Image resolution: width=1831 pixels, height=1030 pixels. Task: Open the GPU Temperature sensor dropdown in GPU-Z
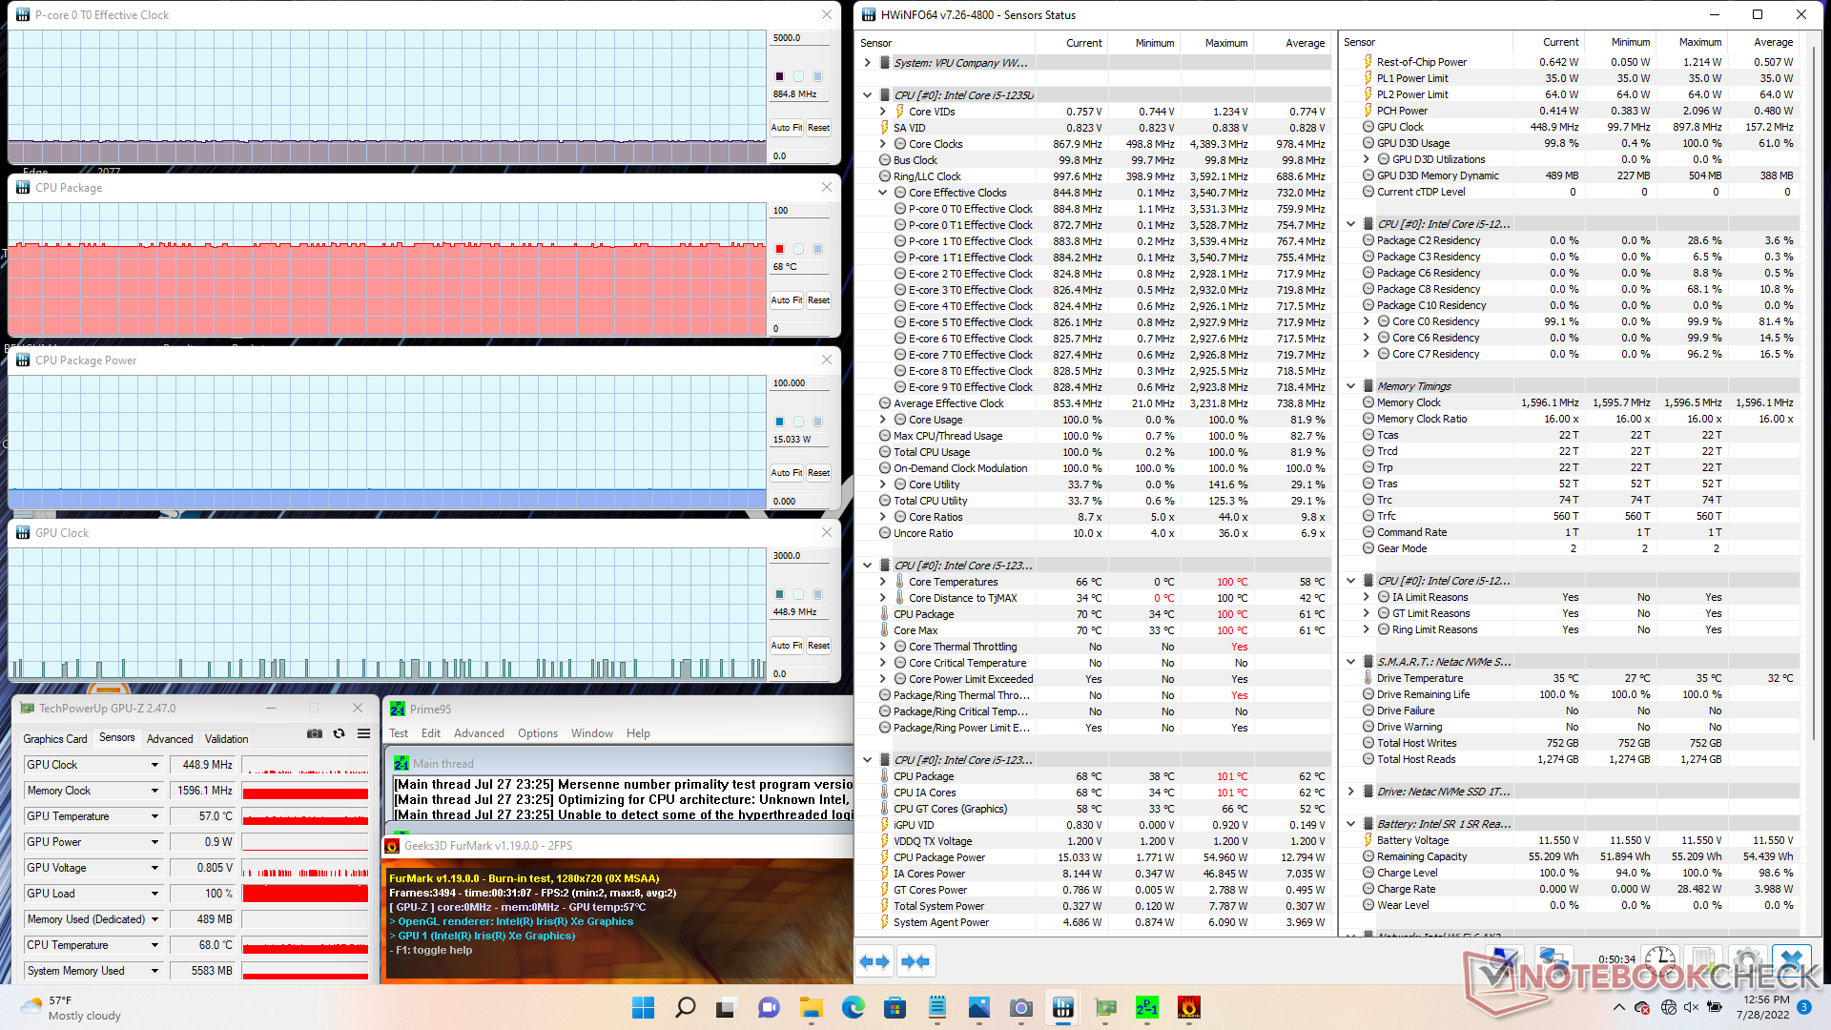click(154, 816)
